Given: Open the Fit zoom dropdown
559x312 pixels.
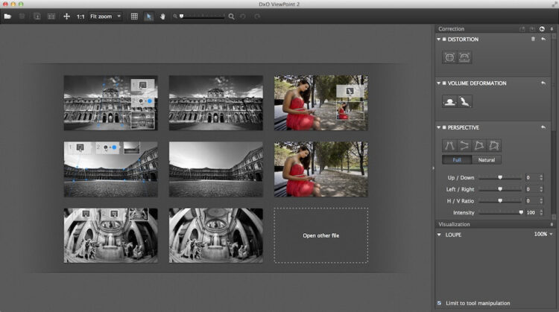Looking at the screenshot, I should click(105, 16).
